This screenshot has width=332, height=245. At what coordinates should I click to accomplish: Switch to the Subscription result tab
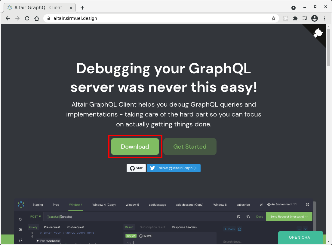(x=152, y=227)
